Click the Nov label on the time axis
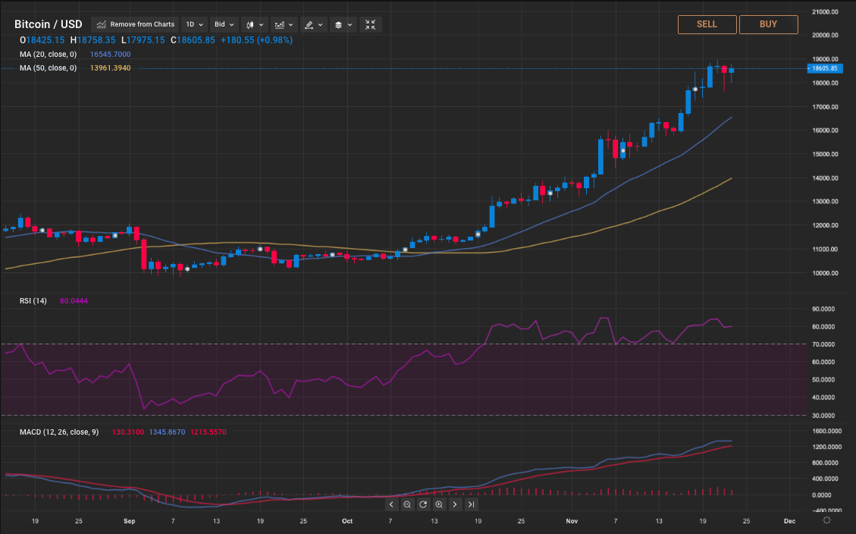Screen dimensions: 856x534 pyautogui.click(x=572, y=521)
